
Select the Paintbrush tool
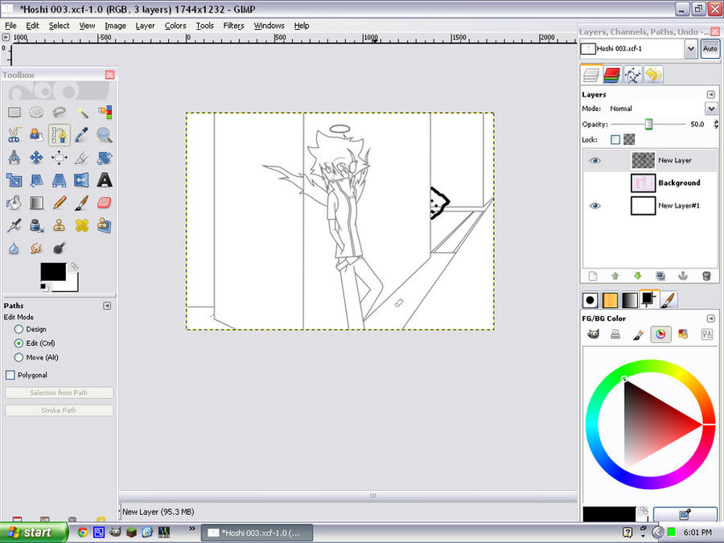[82, 203]
